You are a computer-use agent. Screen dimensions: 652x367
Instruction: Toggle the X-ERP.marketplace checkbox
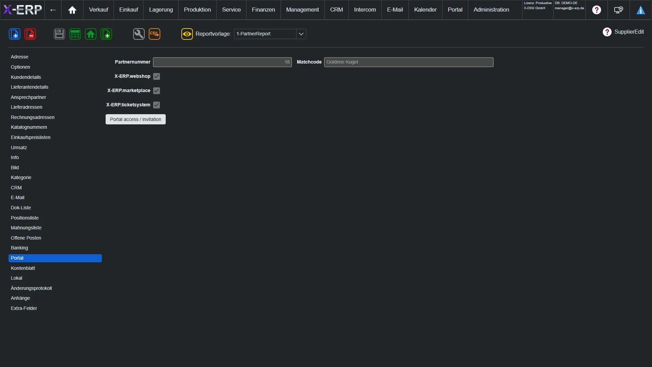click(x=157, y=91)
